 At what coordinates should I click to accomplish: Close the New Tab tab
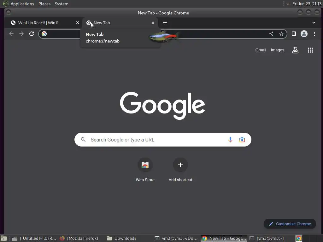coord(153,23)
